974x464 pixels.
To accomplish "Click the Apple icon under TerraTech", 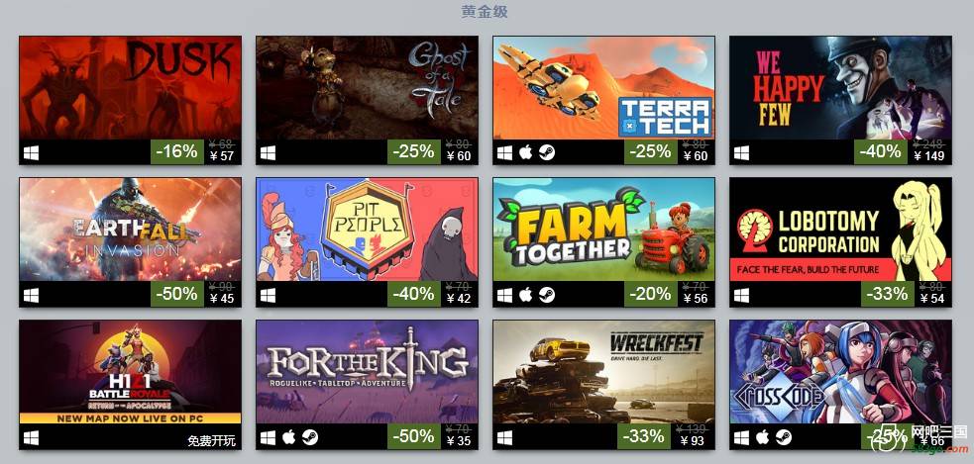I will pyautogui.click(x=525, y=152).
